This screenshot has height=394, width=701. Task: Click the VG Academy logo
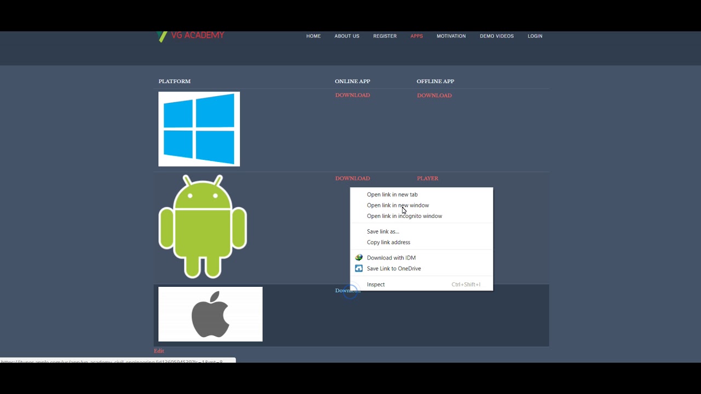click(191, 36)
